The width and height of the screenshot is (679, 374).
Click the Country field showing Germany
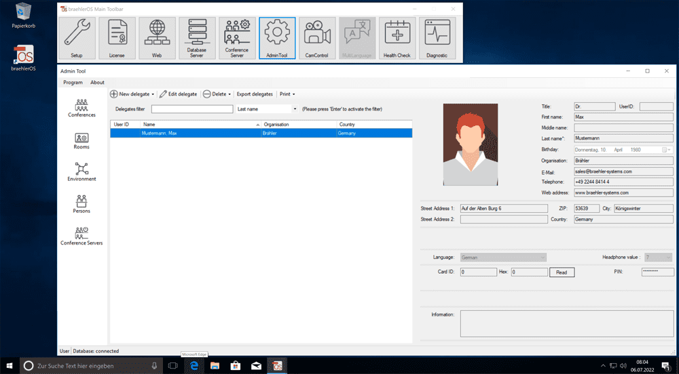[x=623, y=220]
